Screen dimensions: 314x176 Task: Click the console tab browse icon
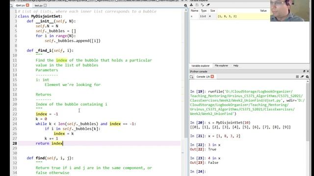pyautogui.click(x=191, y=77)
